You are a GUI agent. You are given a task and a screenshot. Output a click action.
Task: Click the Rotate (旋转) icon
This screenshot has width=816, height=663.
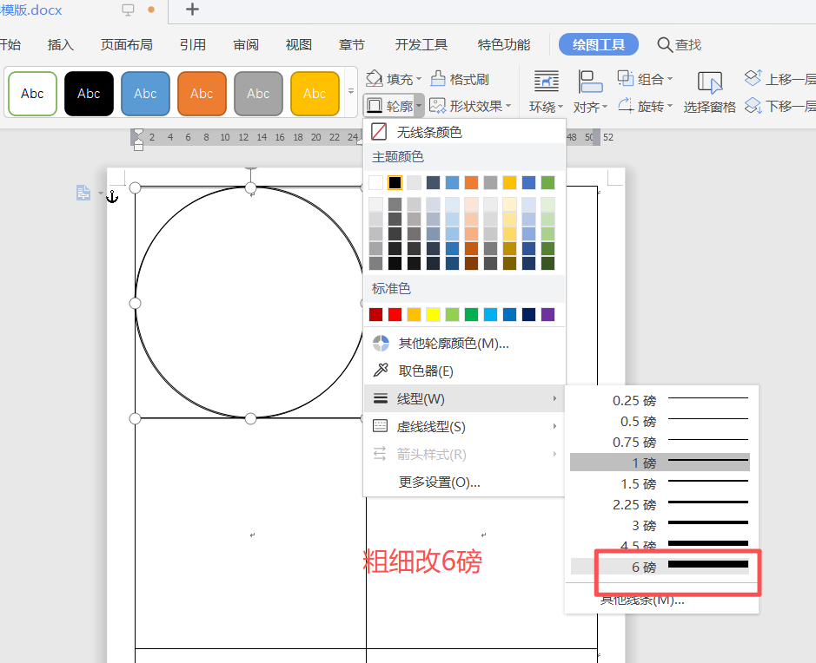[626, 106]
